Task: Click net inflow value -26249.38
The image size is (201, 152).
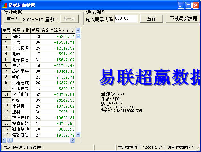Action: 64,100
